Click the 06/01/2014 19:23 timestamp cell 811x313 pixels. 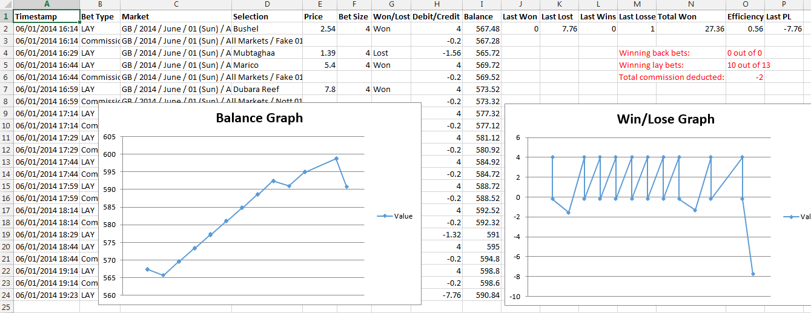click(47, 295)
